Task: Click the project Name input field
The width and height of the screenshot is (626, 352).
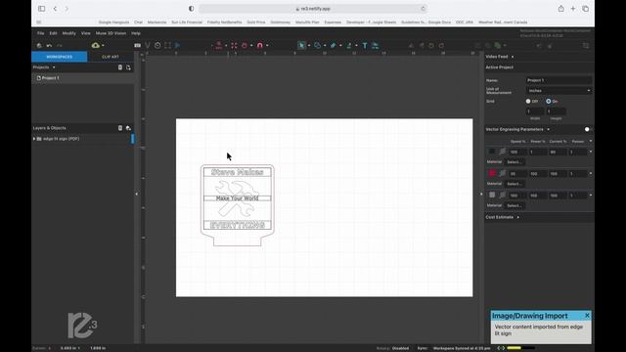Action: [559, 80]
